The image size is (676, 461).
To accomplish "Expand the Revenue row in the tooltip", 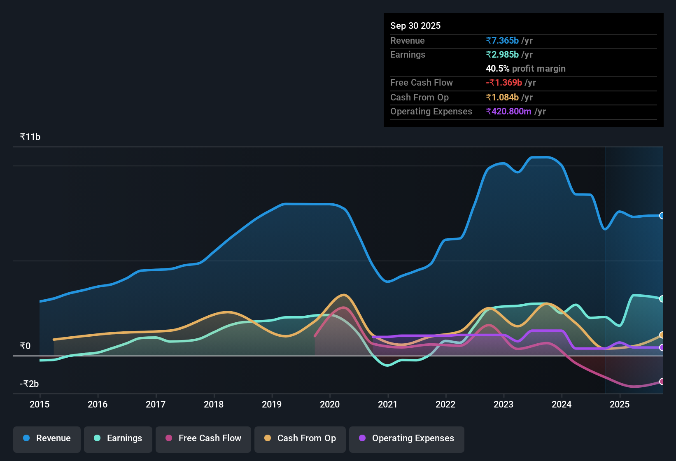I will pyautogui.click(x=407, y=40).
